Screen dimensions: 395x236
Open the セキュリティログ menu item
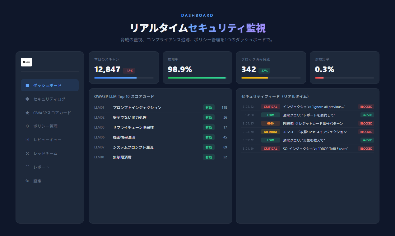pyautogui.click(x=50, y=99)
